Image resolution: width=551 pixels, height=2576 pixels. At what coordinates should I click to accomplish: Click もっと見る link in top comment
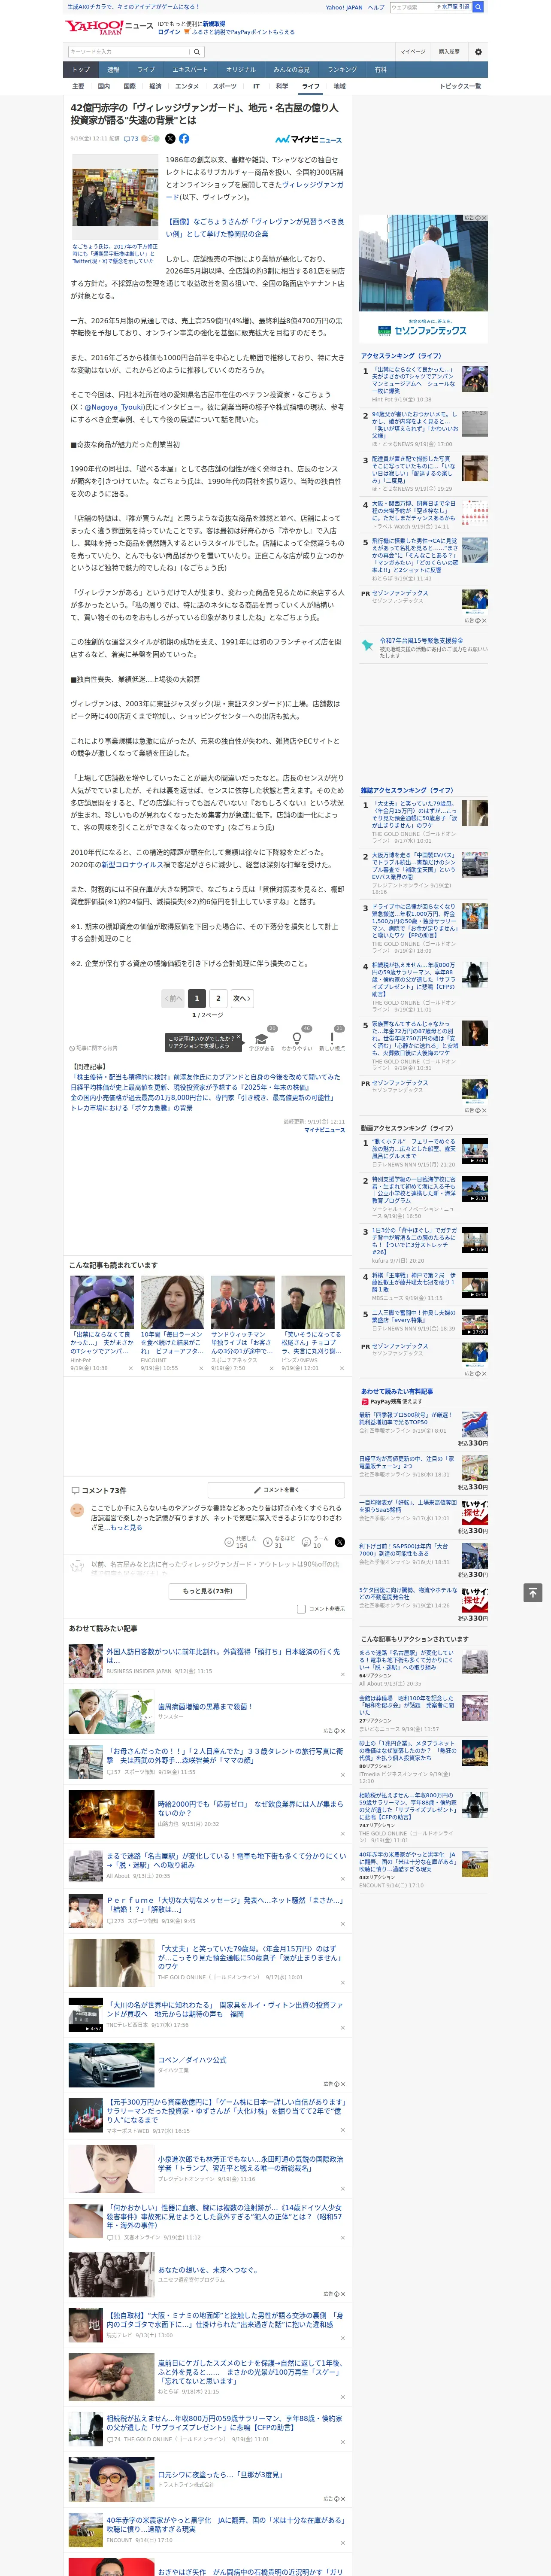(127, 1527)
